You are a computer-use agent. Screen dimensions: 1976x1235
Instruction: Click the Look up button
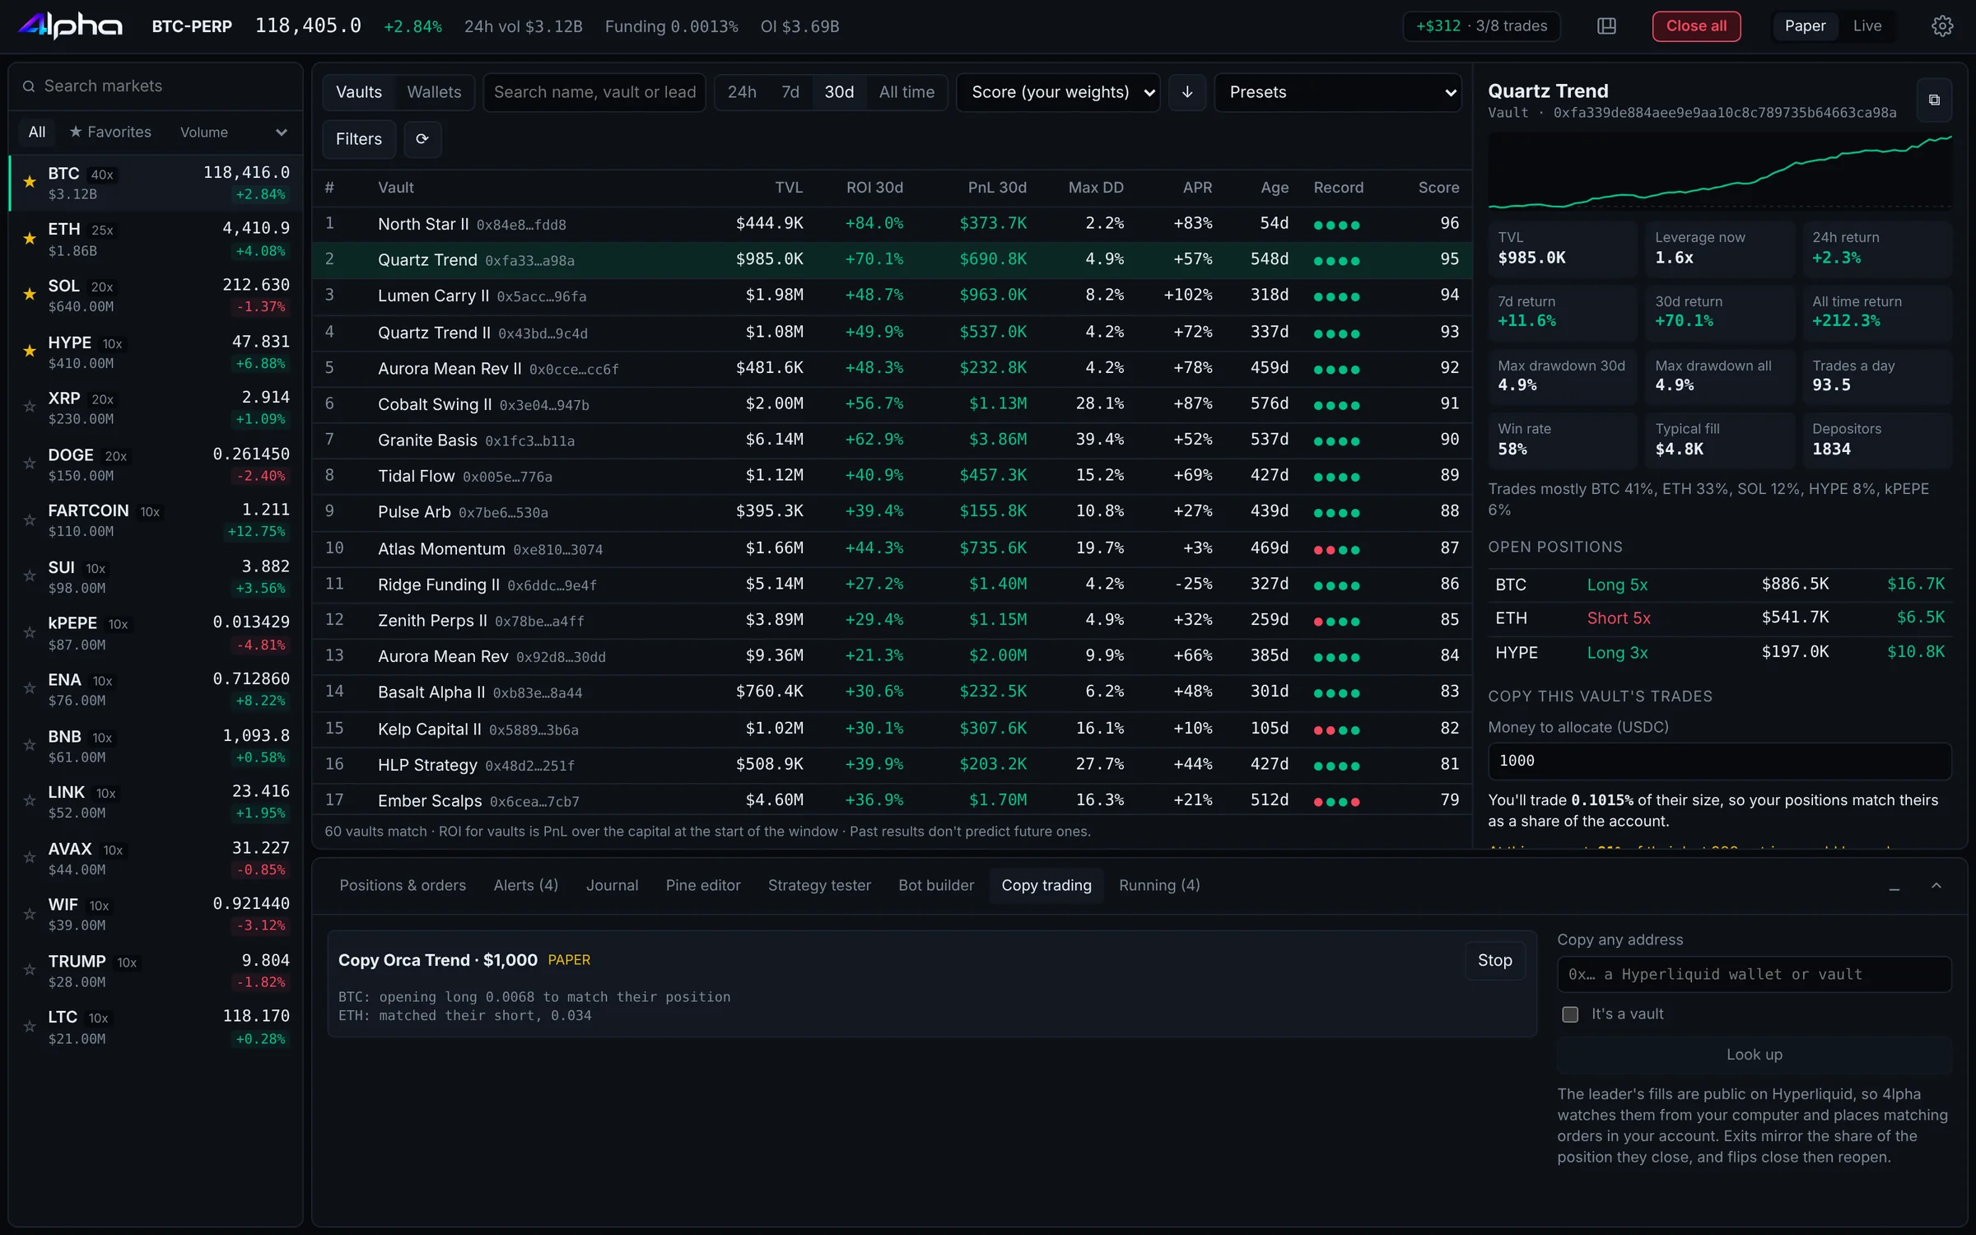pyautogui.click(x=1754, y=1056)
